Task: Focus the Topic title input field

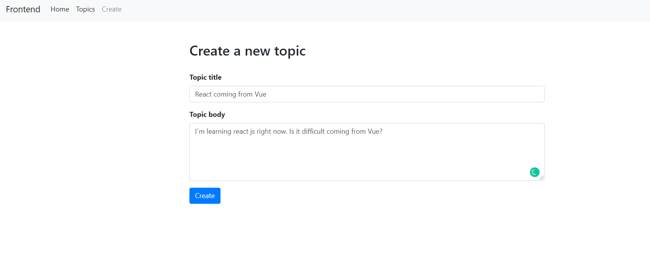Action: coord(367,94)
